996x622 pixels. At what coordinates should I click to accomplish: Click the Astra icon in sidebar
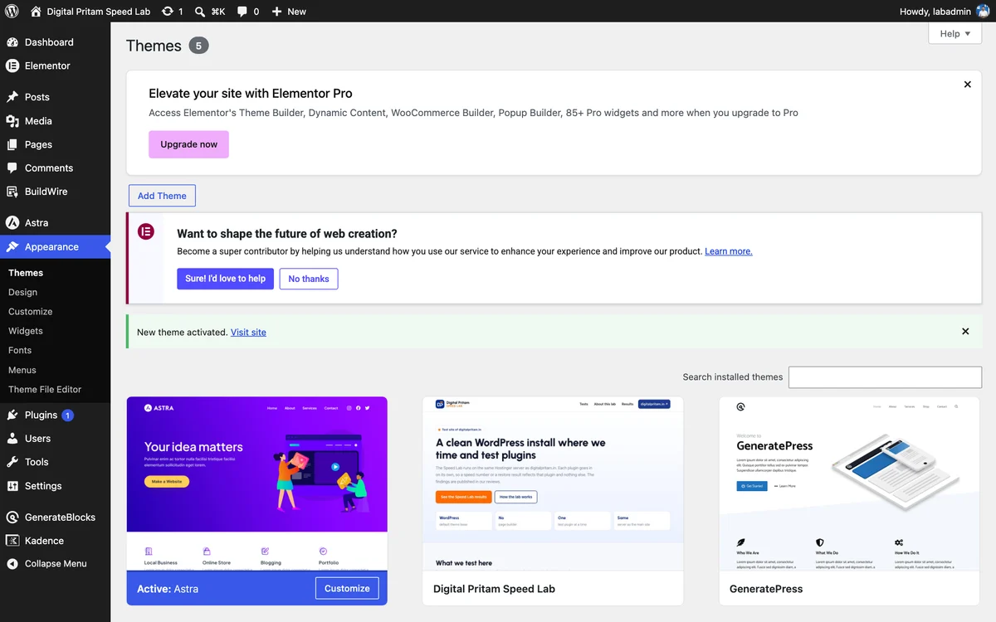(x=12, y=223)
